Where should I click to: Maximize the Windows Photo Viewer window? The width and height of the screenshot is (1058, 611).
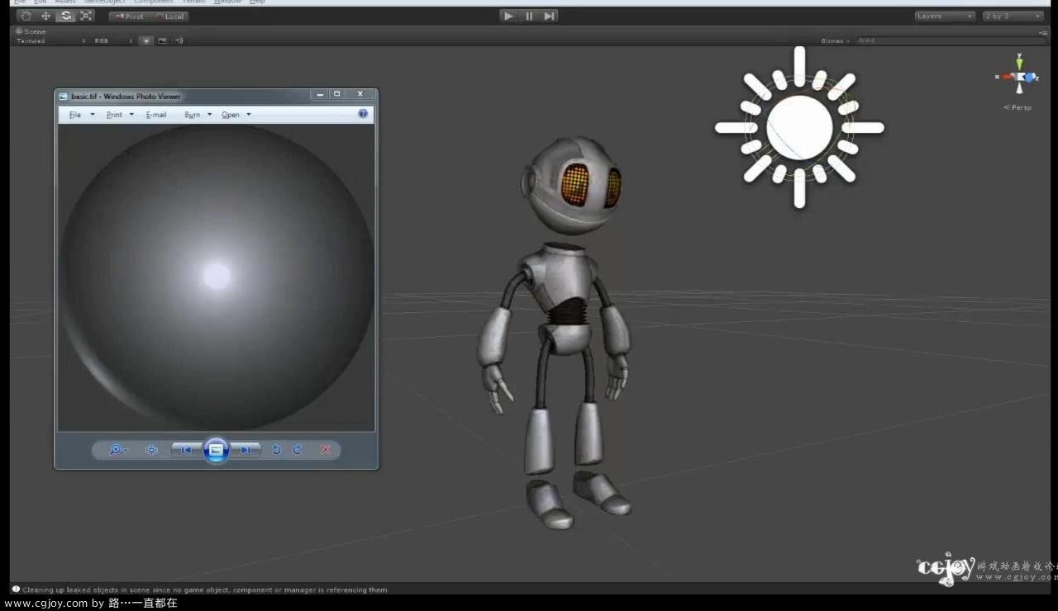click(336, 95)
